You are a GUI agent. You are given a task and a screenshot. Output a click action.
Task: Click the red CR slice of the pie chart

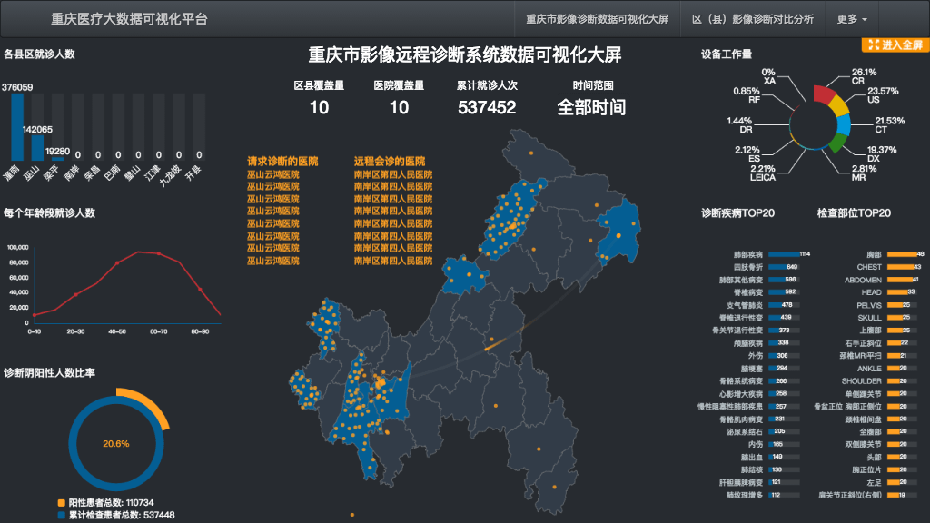click(x=824, y=93)
